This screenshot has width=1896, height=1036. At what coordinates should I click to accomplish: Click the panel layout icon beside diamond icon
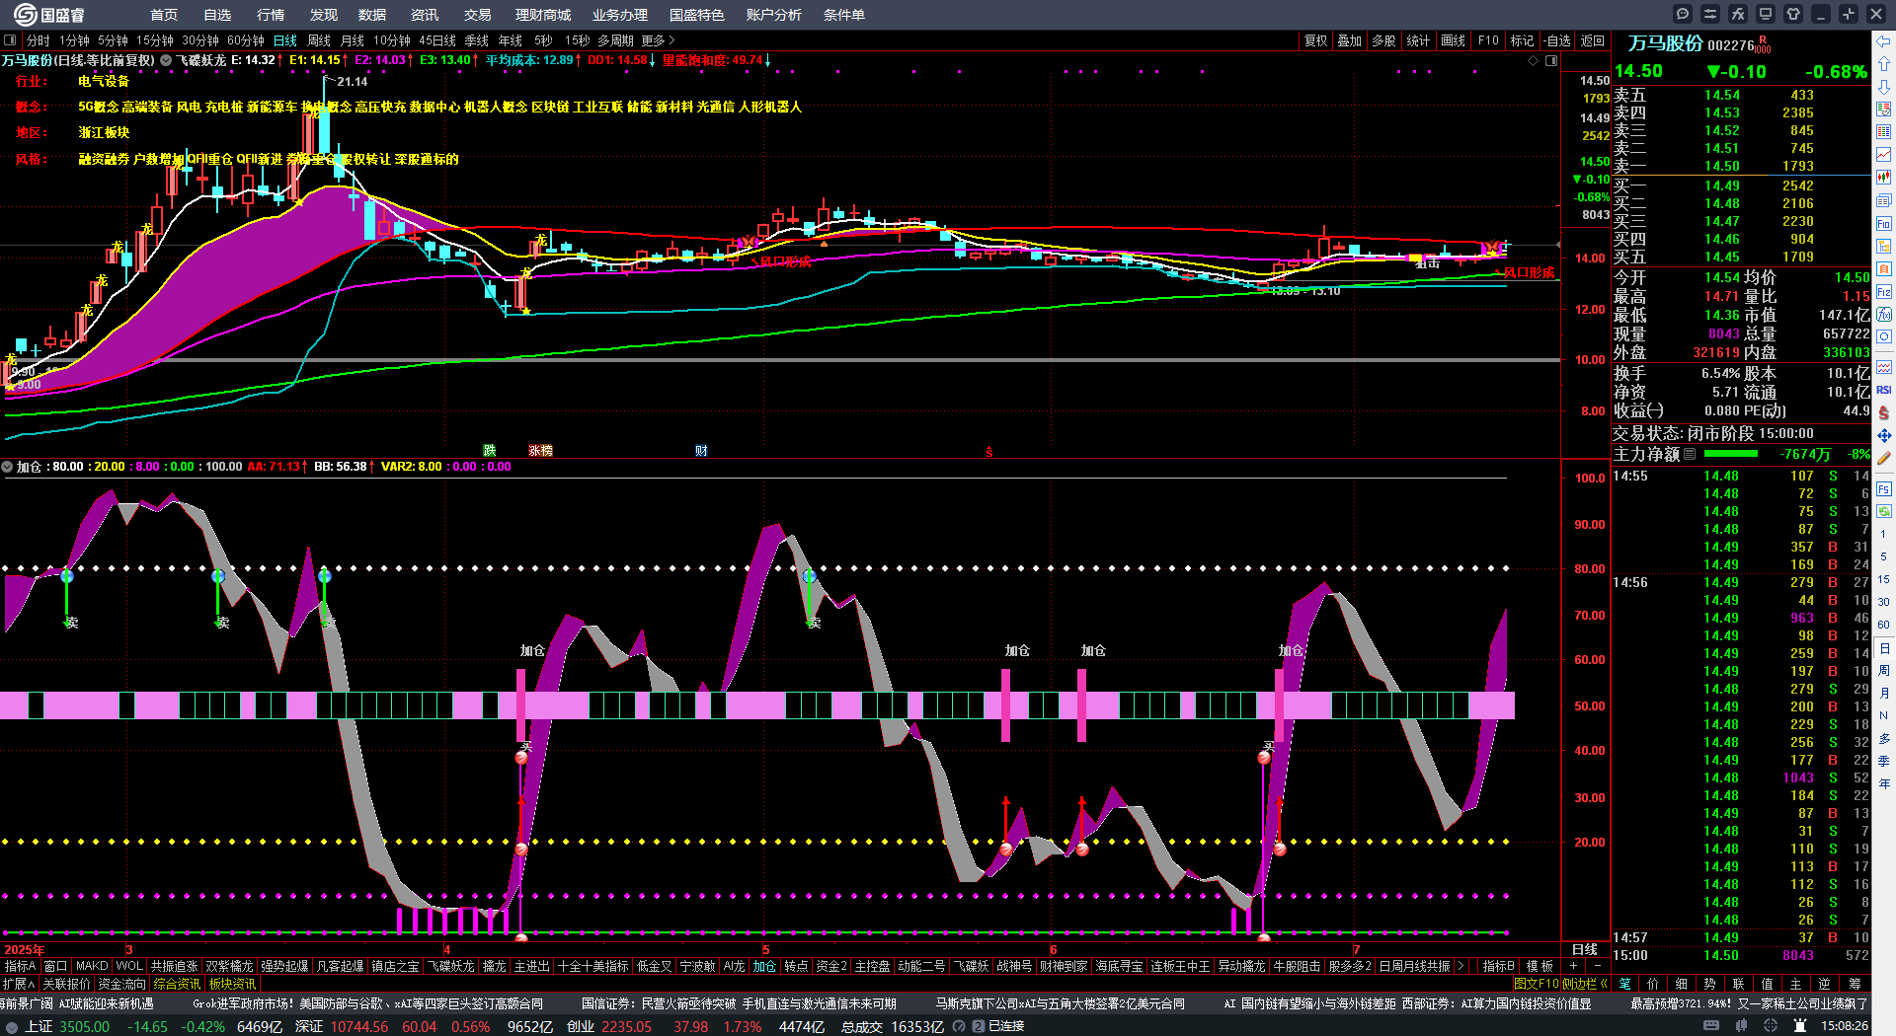[1551, 60]
